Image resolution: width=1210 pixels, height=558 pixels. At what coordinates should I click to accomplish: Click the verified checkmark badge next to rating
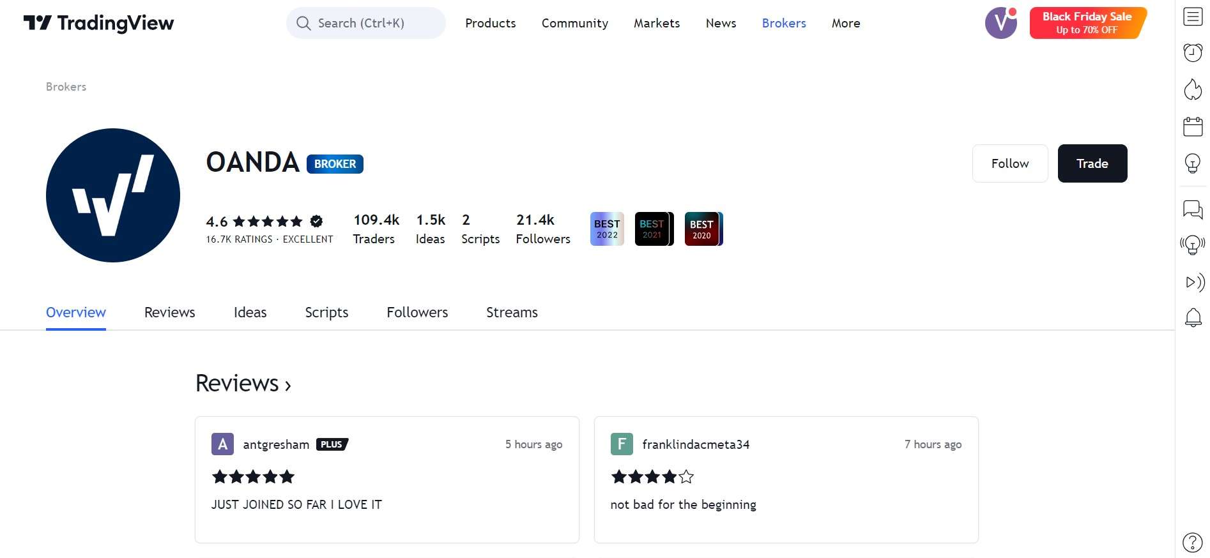(316, 222)
